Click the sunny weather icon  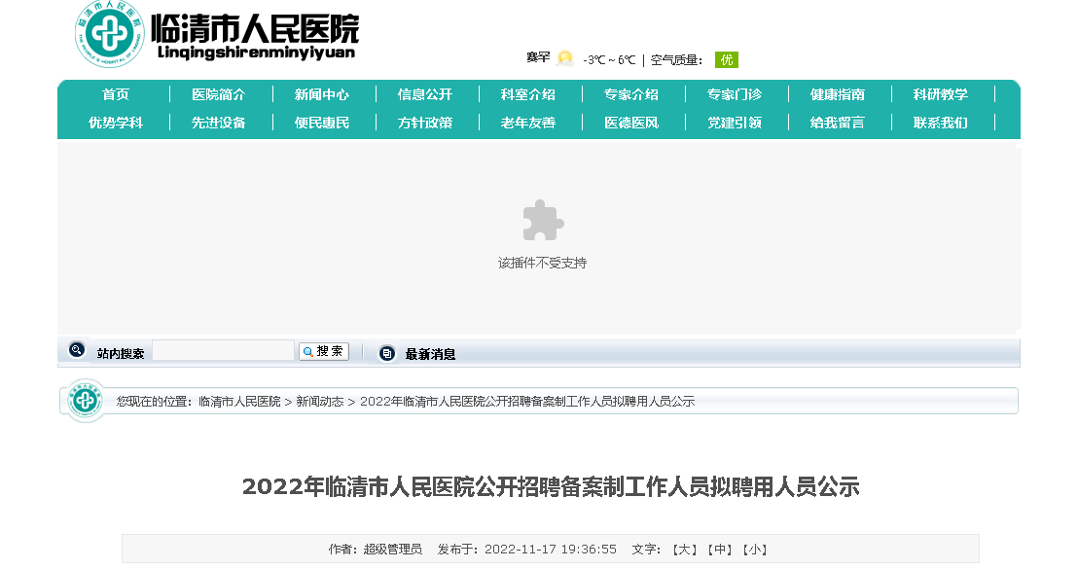pos(565,58)
